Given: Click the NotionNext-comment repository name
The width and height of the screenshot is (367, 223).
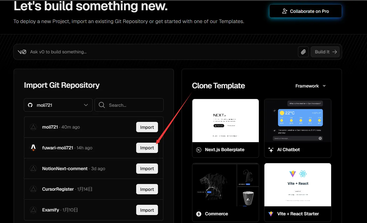Looking at the screenshot, I should 65,169.
